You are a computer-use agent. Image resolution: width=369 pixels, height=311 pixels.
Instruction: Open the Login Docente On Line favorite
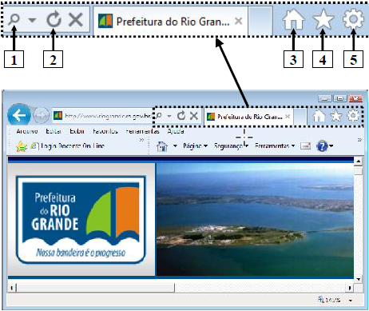pyautogui.click(x=67, y=146)
